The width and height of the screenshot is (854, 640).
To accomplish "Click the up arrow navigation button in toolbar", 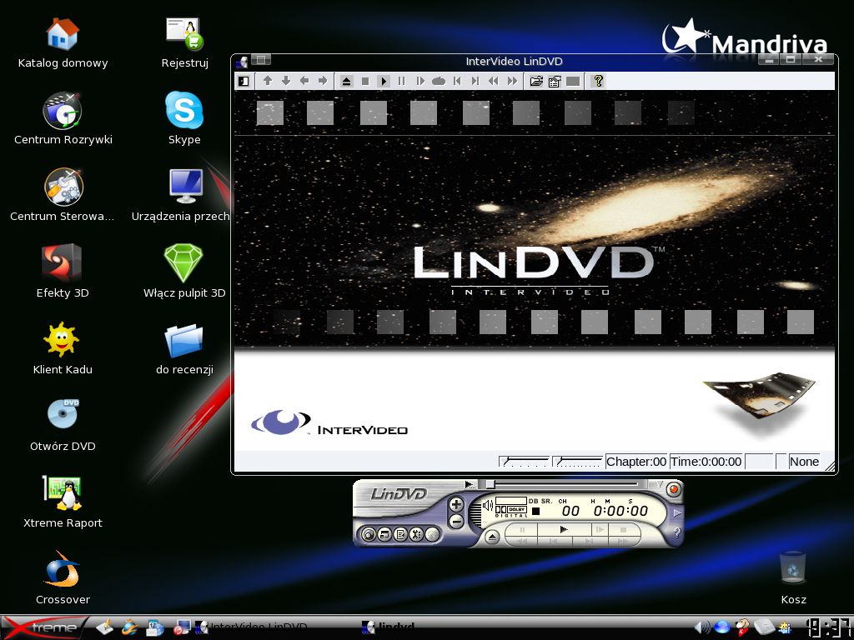I will coord(268,81).
